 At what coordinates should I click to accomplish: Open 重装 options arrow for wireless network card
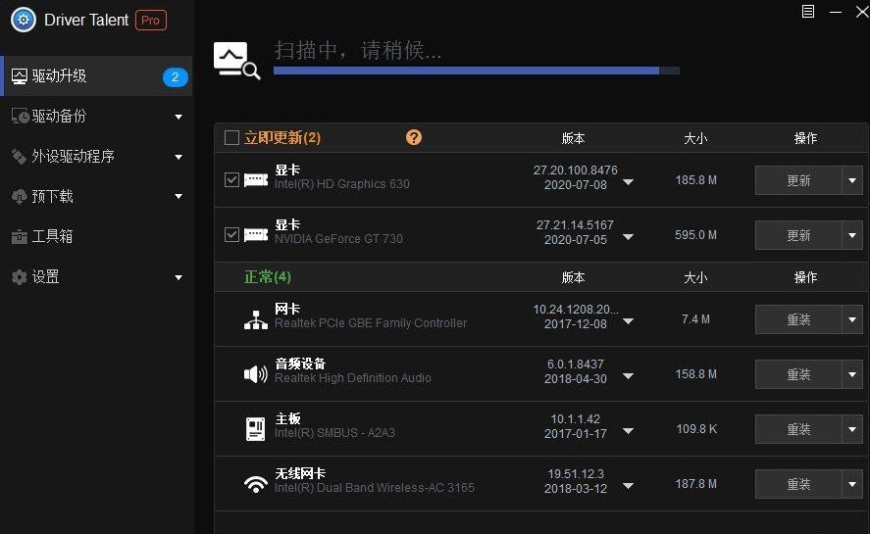(852, 484)
